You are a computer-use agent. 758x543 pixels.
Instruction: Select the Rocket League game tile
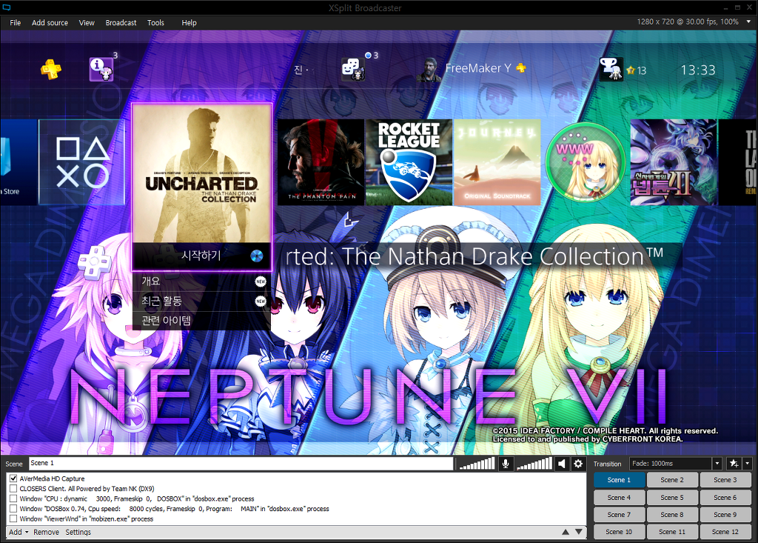[x=409, y=162]
